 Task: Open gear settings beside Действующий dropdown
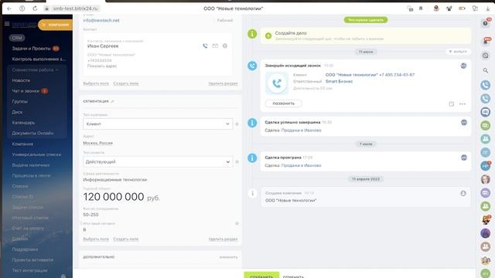(237, 162)
